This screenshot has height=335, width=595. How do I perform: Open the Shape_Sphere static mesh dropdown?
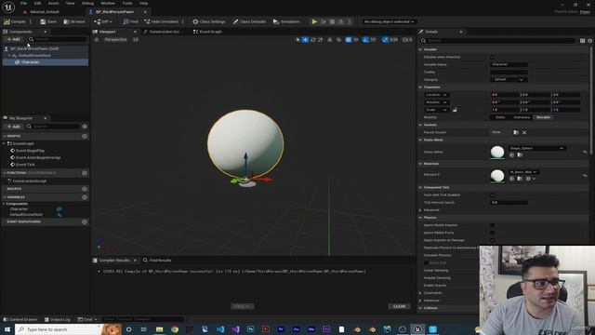coord(536,148)
